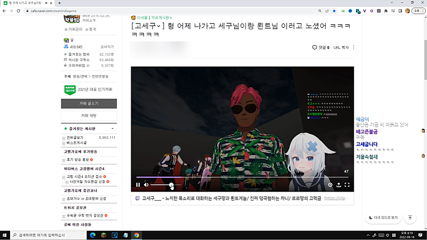Click the video share icon

[x=338, y=185]
